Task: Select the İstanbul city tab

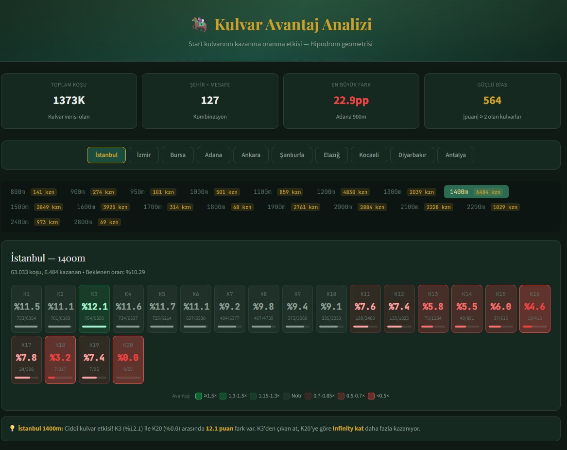Action: tap(106, 155)
